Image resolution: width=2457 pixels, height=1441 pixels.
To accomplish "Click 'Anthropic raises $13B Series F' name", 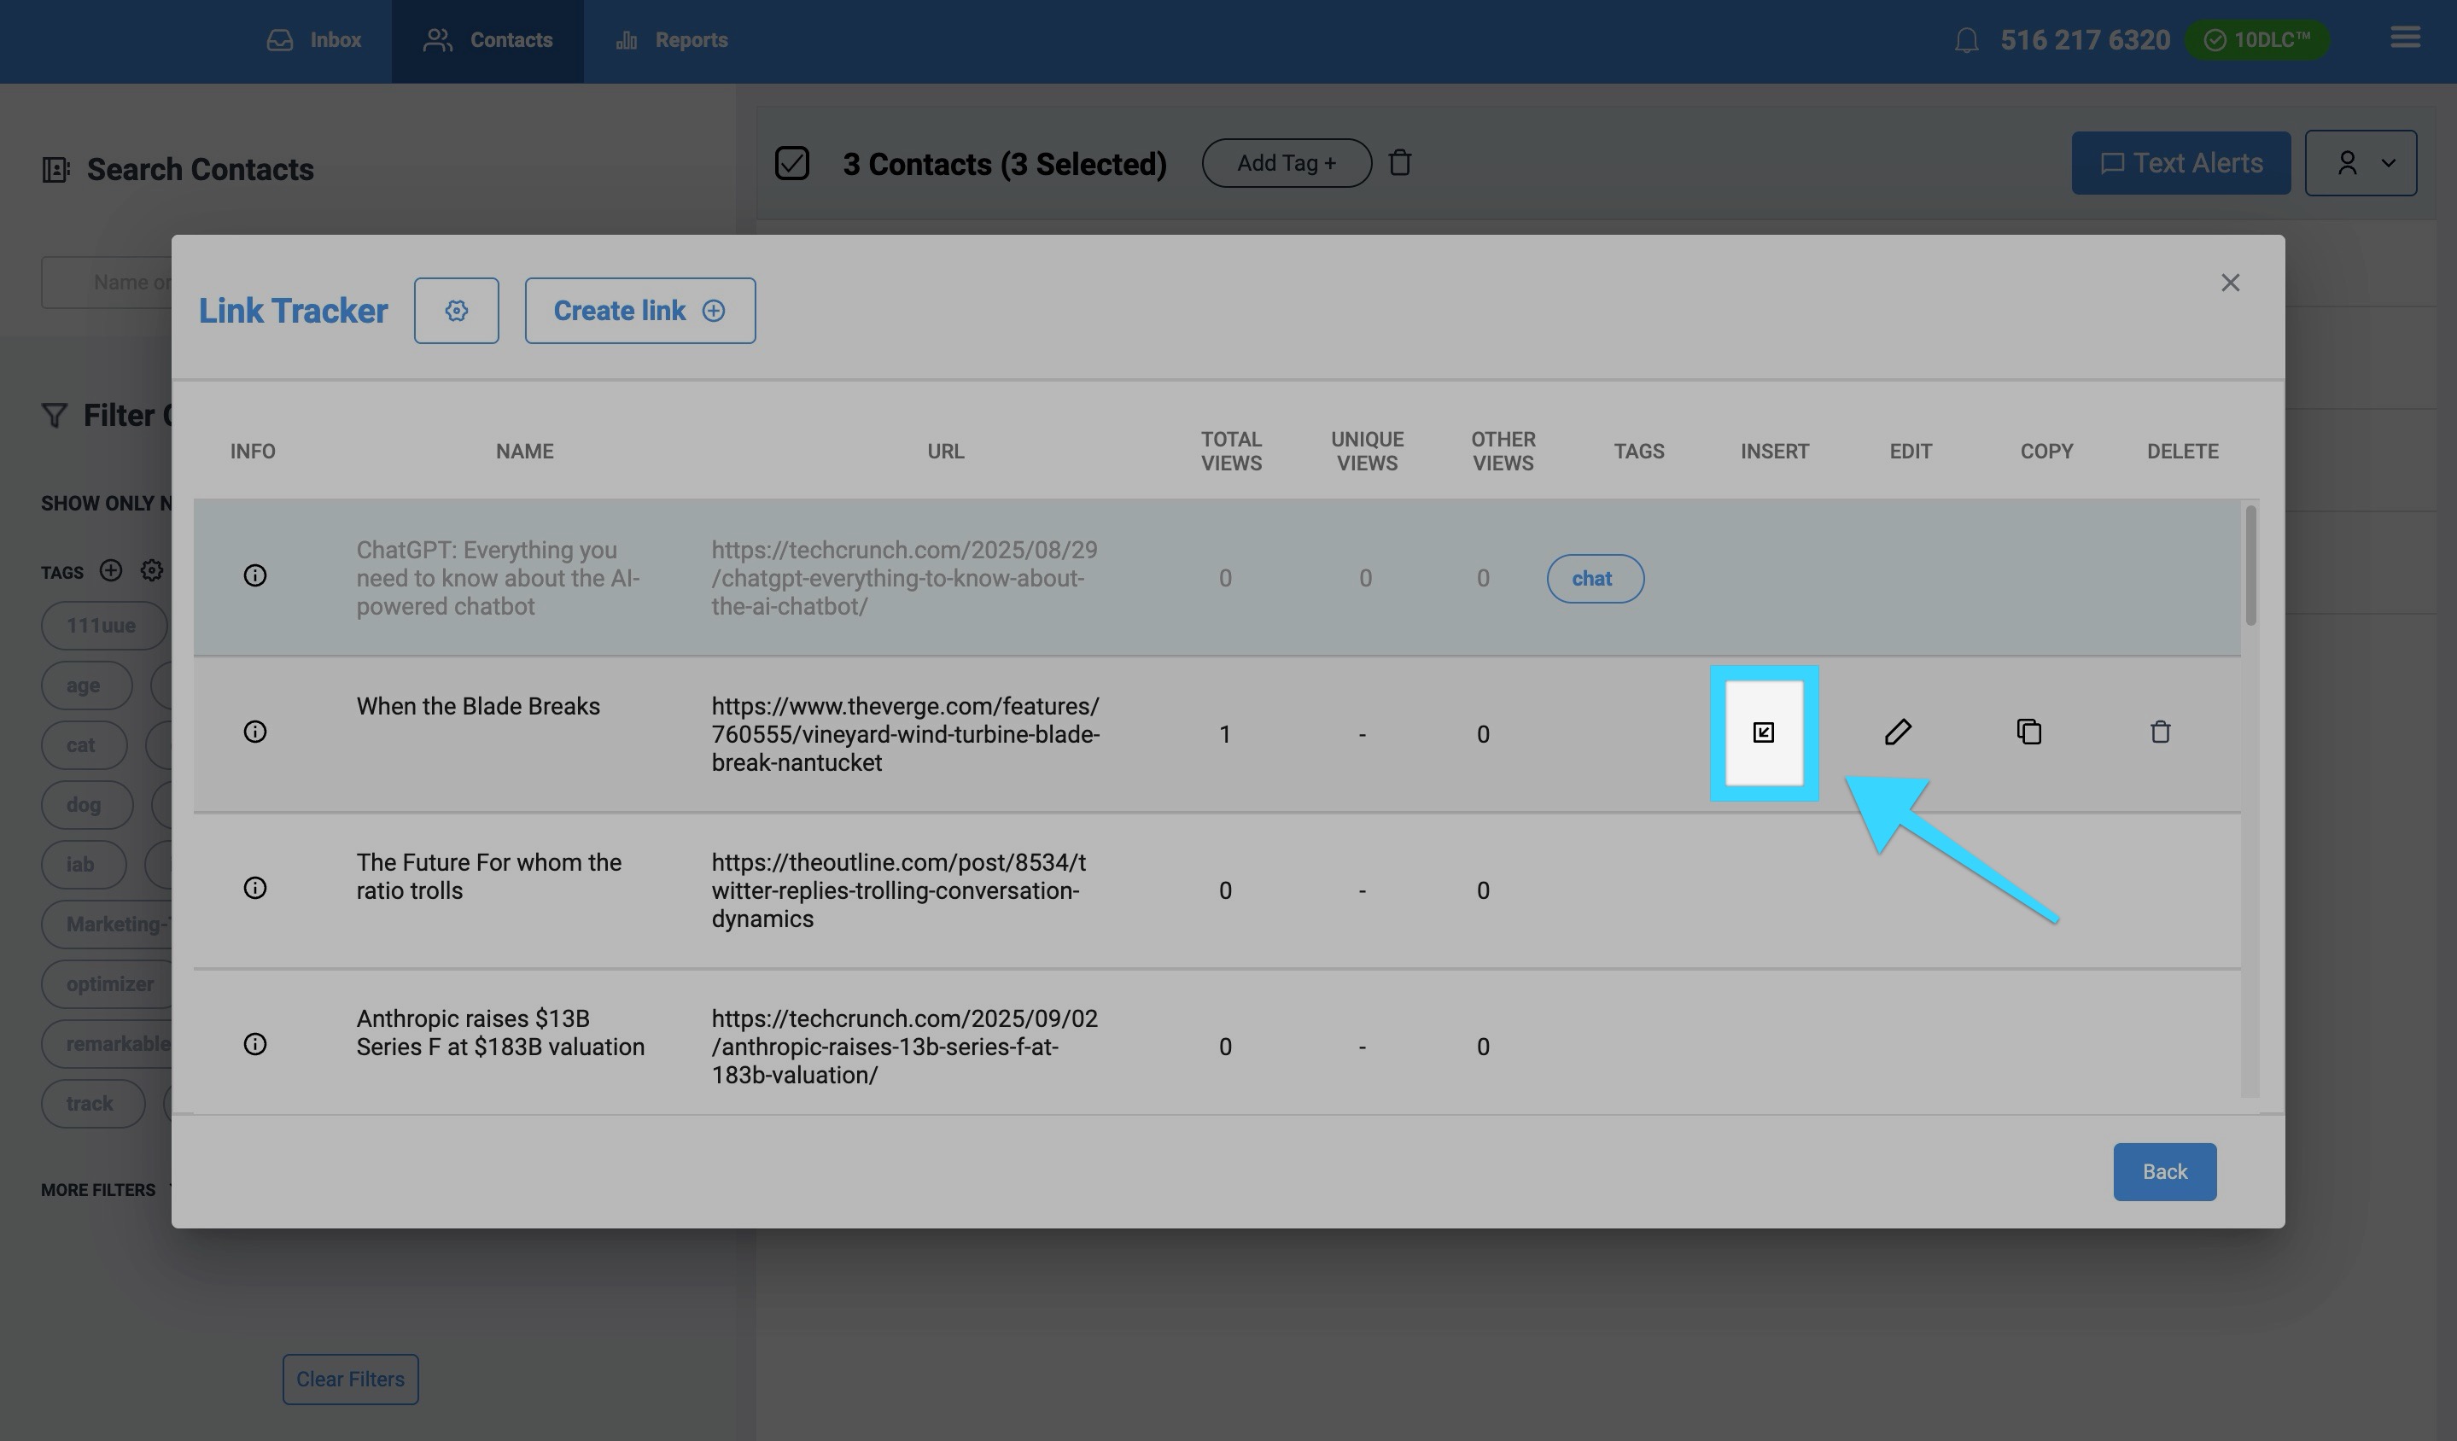I will coord(500,1032).
